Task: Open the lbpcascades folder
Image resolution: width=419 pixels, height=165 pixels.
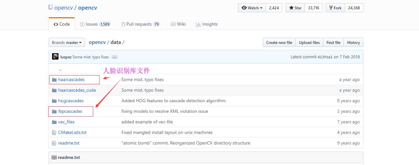Action: click(x=70, y=111)
